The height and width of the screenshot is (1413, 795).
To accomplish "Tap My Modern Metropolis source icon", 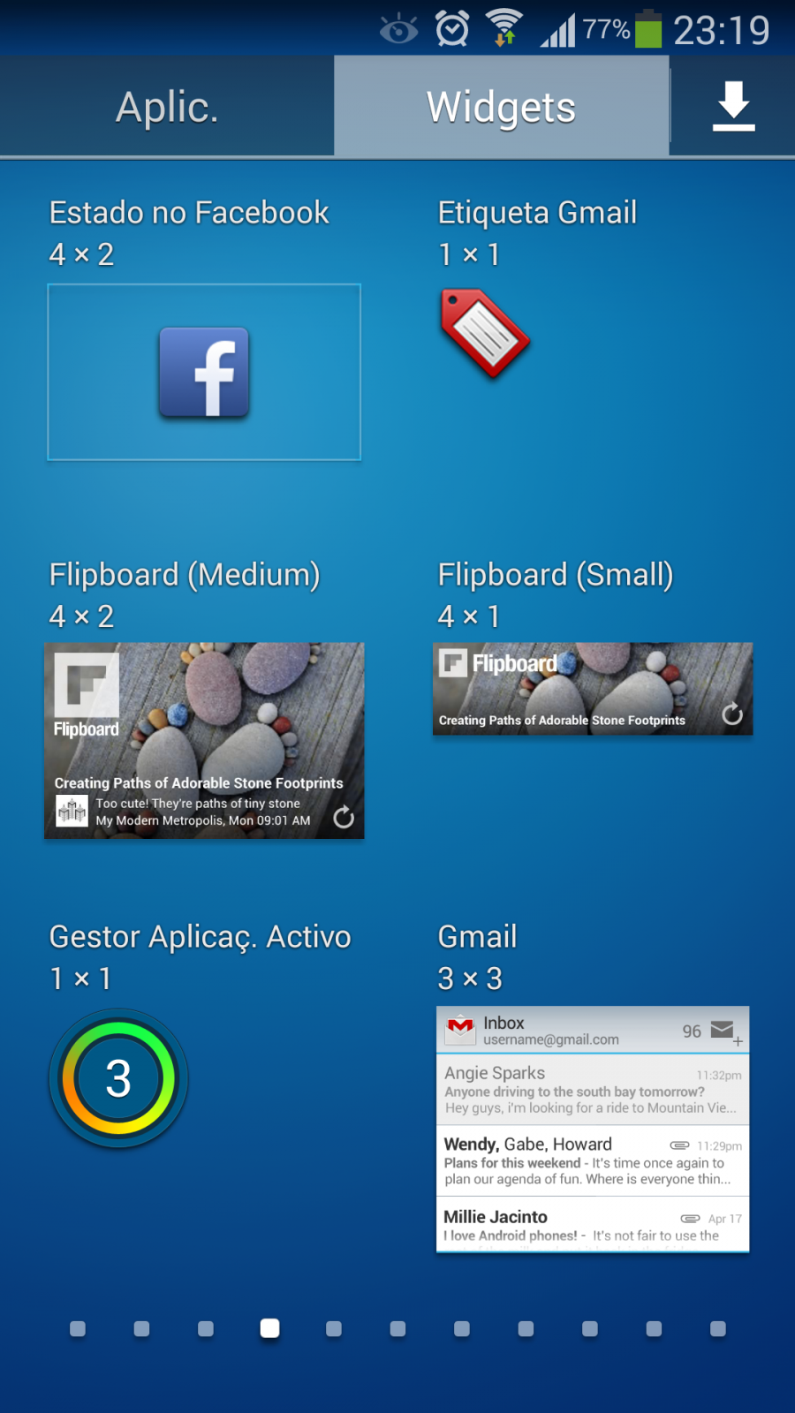I will (72, 811).
